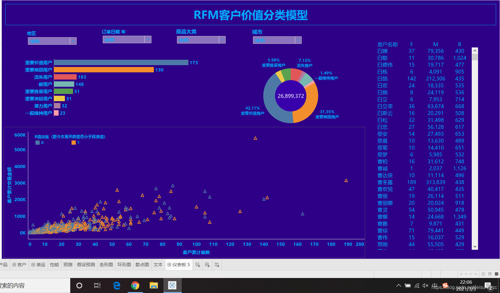Open notification center showing 2 alerts
Viewport: 500px width, 293px height.
click(x=489, y=285)
